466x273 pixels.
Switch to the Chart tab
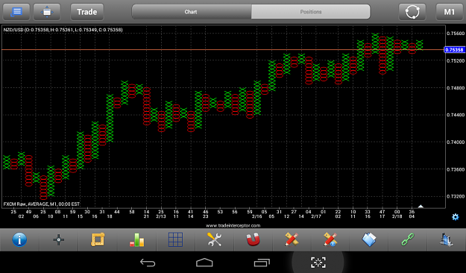pos(192,12)
